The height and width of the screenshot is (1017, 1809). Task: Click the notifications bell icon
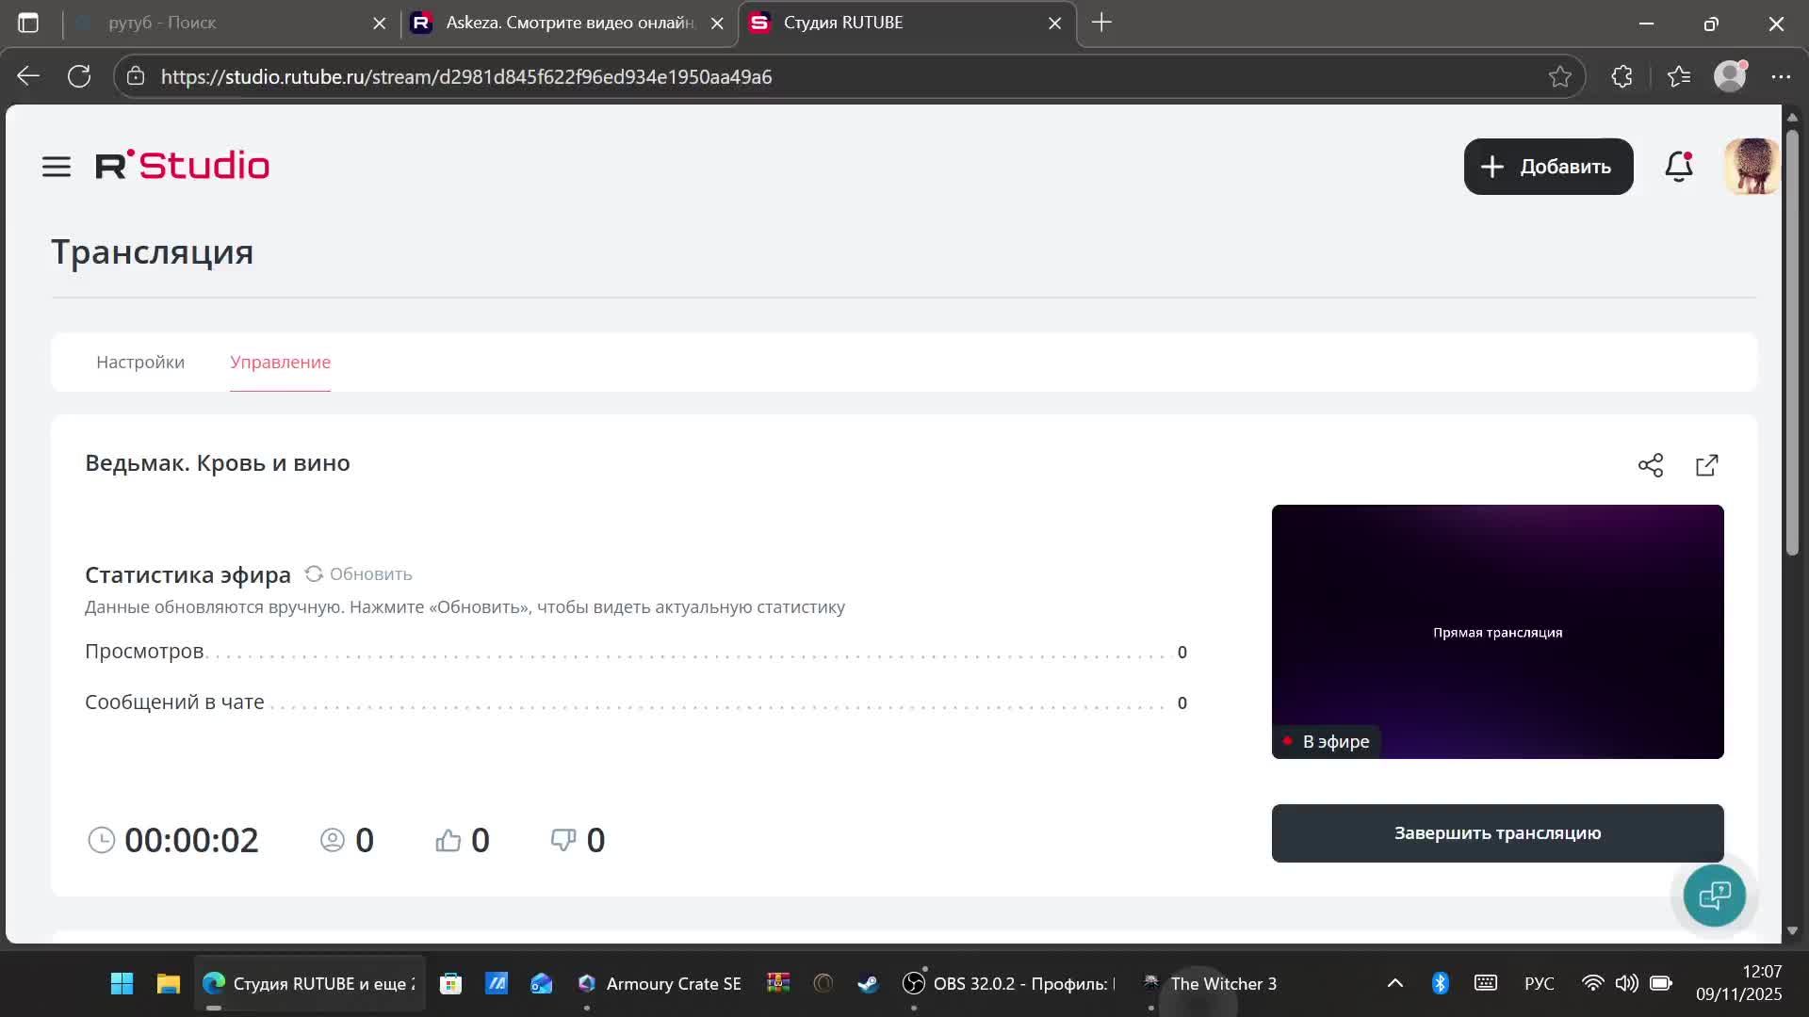click(1678, 167)
